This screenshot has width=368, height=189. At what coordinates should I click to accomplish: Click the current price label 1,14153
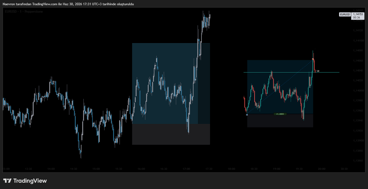click(357, 14)
